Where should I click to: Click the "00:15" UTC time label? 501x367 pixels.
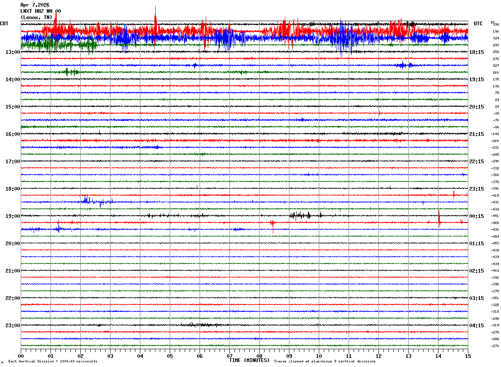point(477,216)
